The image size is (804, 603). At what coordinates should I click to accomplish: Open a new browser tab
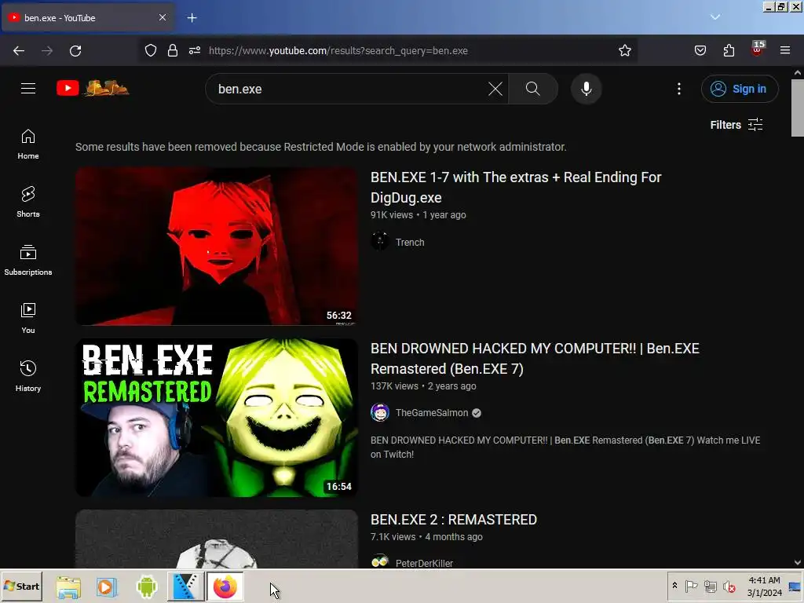(x=192, y=18)
